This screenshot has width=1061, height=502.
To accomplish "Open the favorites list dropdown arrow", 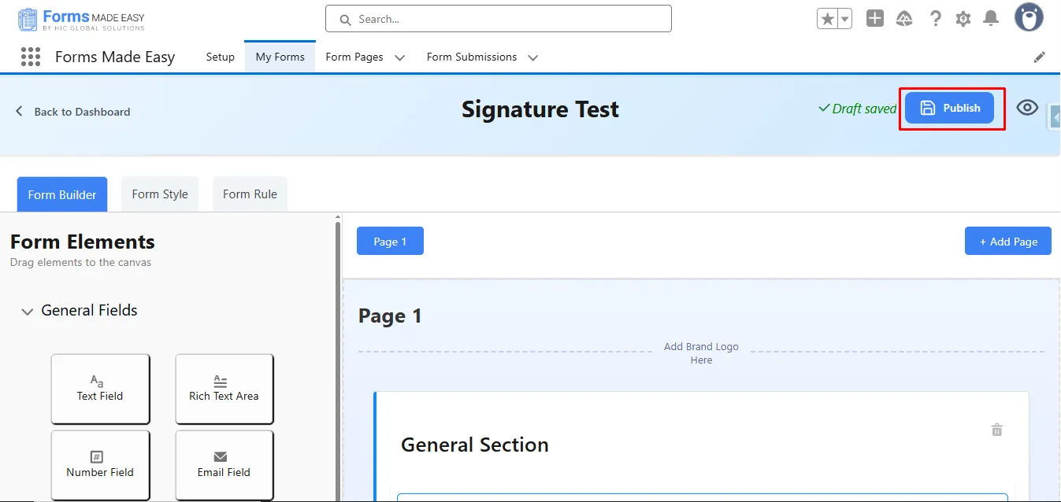I will coord(844,19).
